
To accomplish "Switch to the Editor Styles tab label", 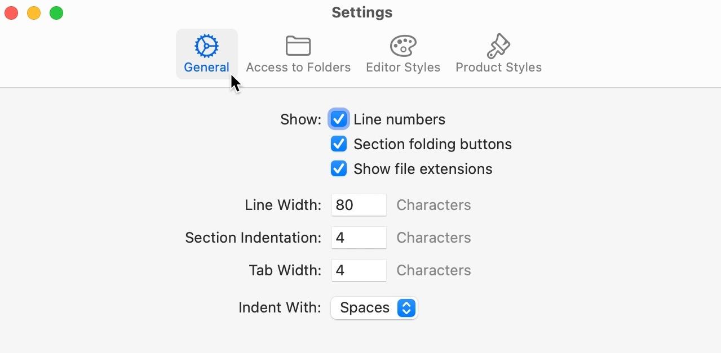I will [403, 67].
